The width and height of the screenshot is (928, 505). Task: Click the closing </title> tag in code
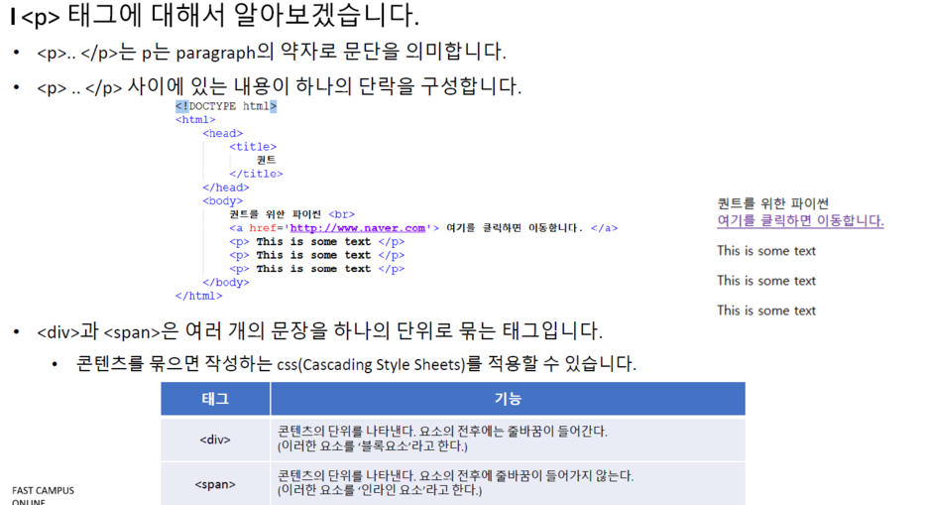[x=256, y=174]
